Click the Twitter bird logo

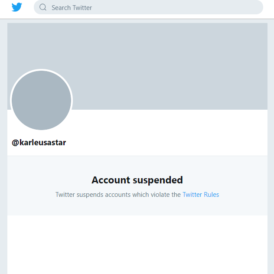pos(17,7)
